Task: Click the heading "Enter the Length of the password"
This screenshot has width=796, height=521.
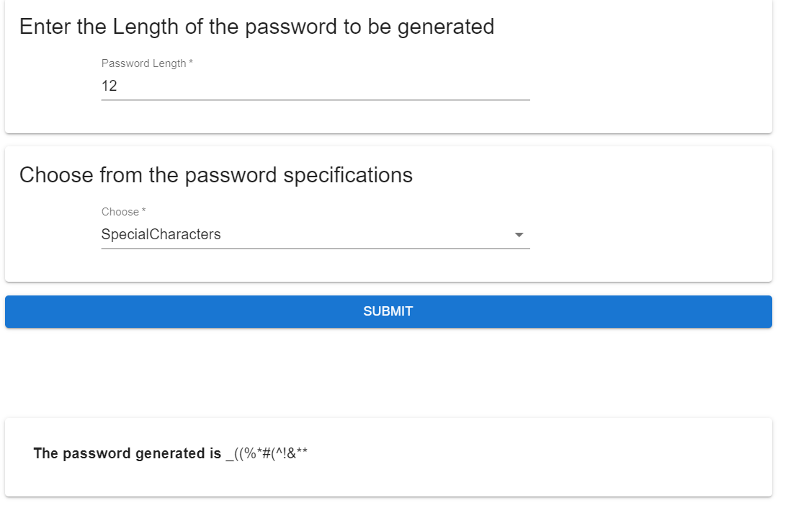Action: tap(256, 27)
